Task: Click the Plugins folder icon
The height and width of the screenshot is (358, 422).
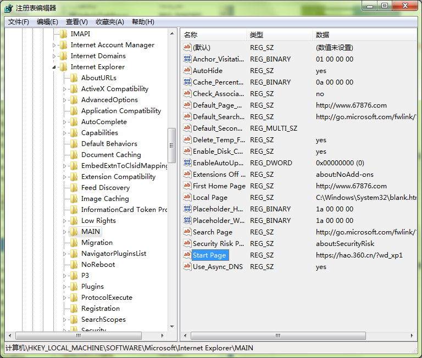Action: [74, 287]
